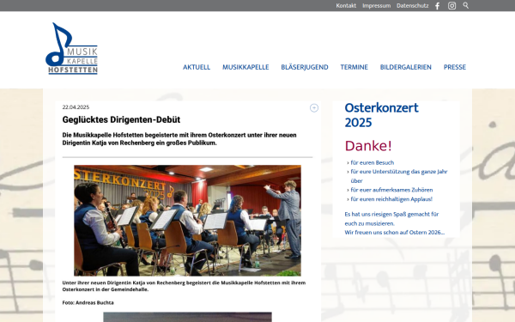Click the partially visible second article image
Viewport: 515px width, 322px height.
pyautogui.click(x=187, y=317)
